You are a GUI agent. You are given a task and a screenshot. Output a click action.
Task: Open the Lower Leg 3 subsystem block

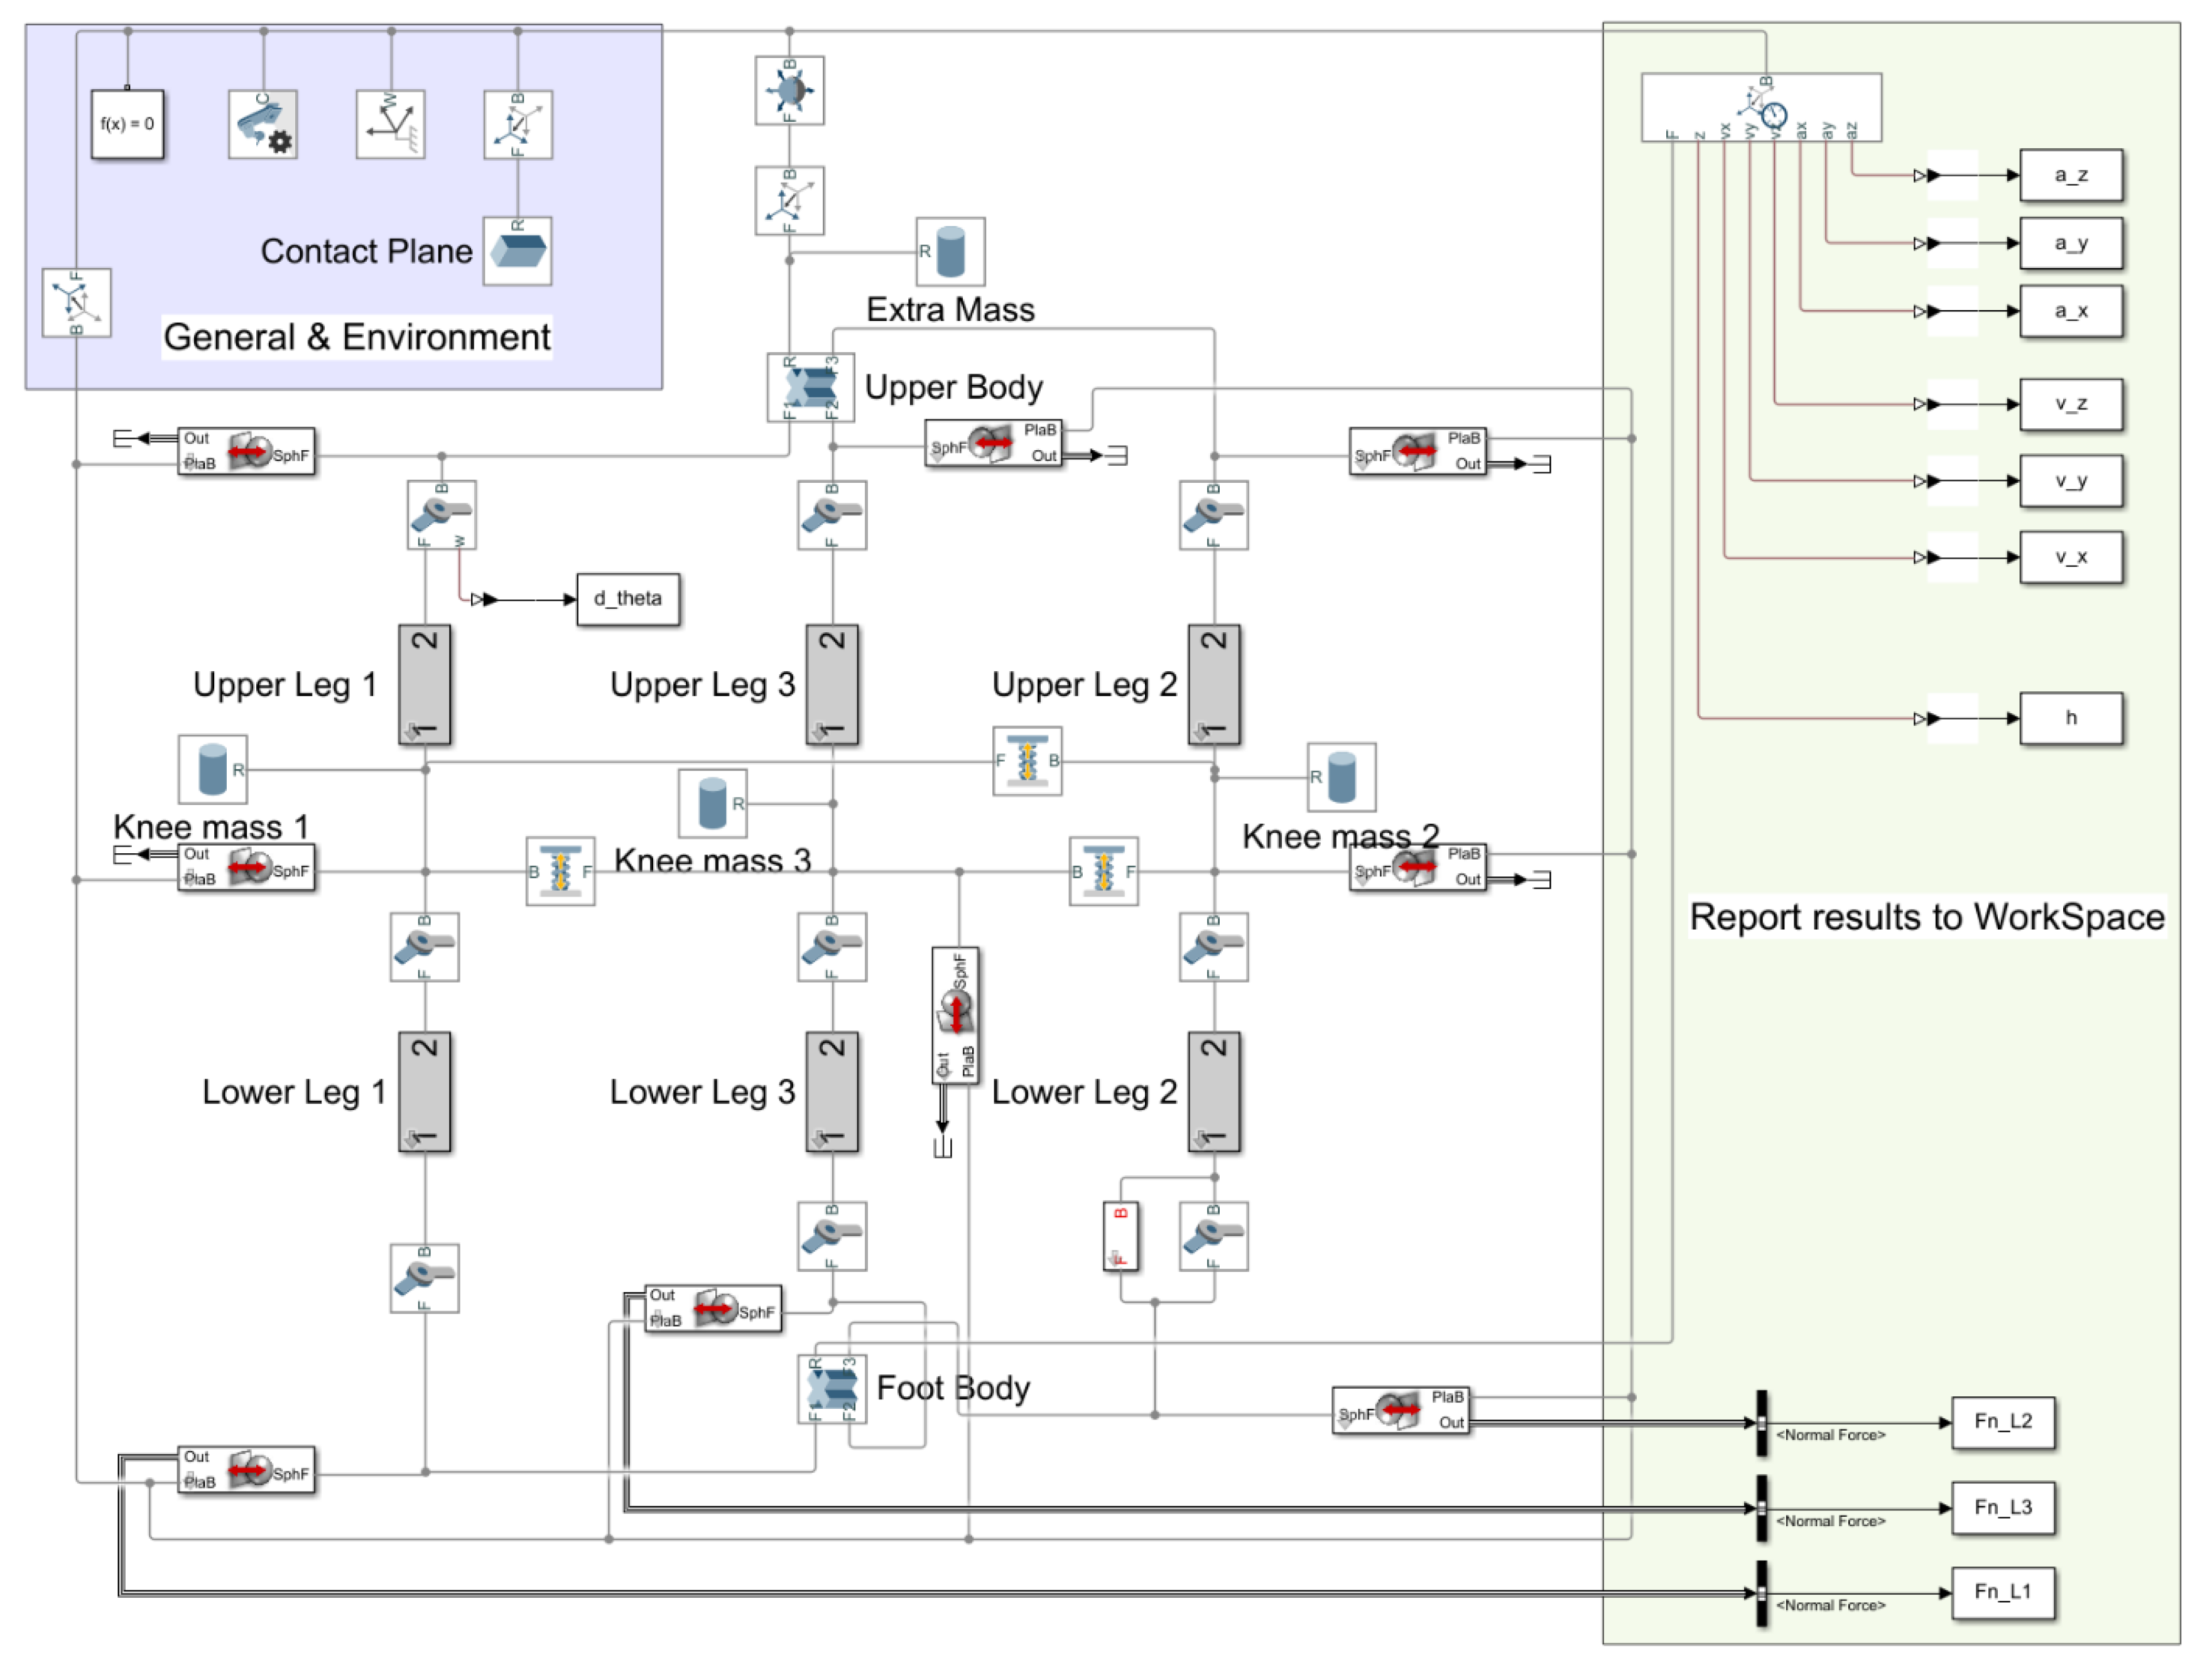832,1091
